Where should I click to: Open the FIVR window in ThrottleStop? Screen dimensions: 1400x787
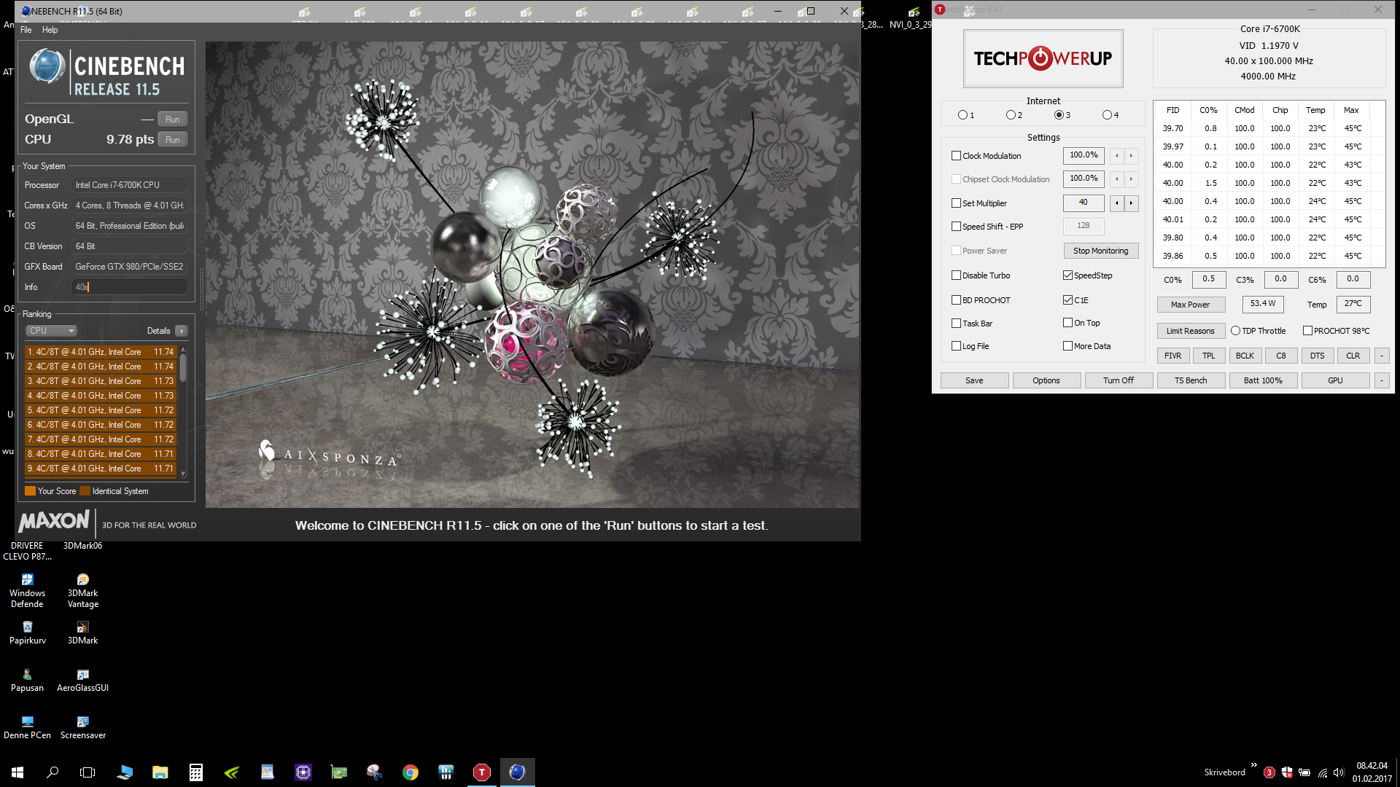click(1173, 356)
